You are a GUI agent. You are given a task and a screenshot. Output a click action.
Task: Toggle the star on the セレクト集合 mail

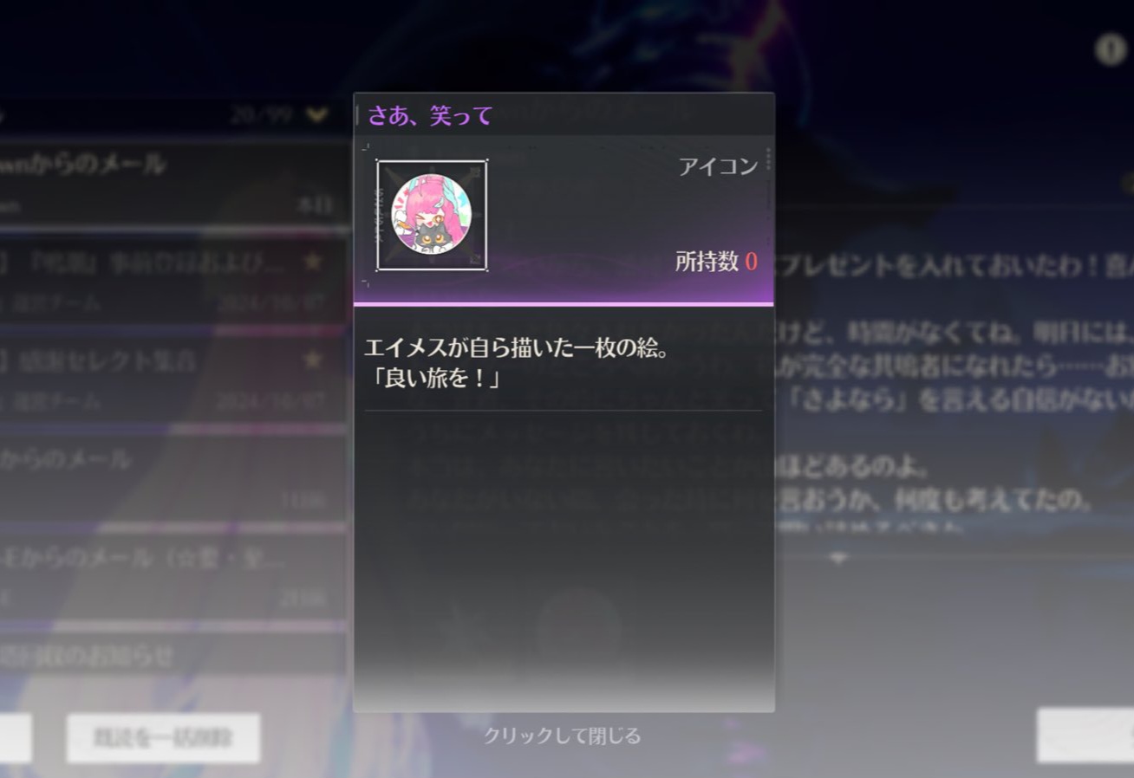[x=312, y=360]
